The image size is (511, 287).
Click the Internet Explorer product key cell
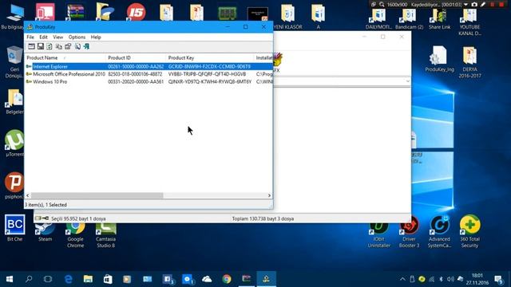click(209, 66)
